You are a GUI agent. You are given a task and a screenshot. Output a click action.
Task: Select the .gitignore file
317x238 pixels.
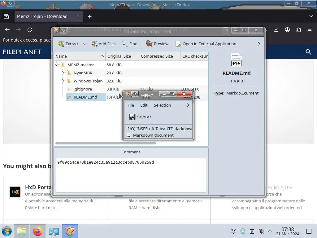pyautogui.click(x=83, y=89)
